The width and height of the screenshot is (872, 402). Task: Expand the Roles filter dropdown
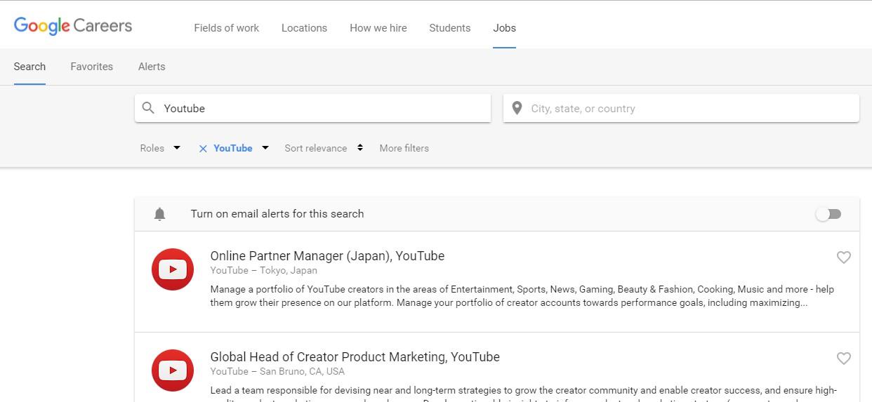(160, 148)
